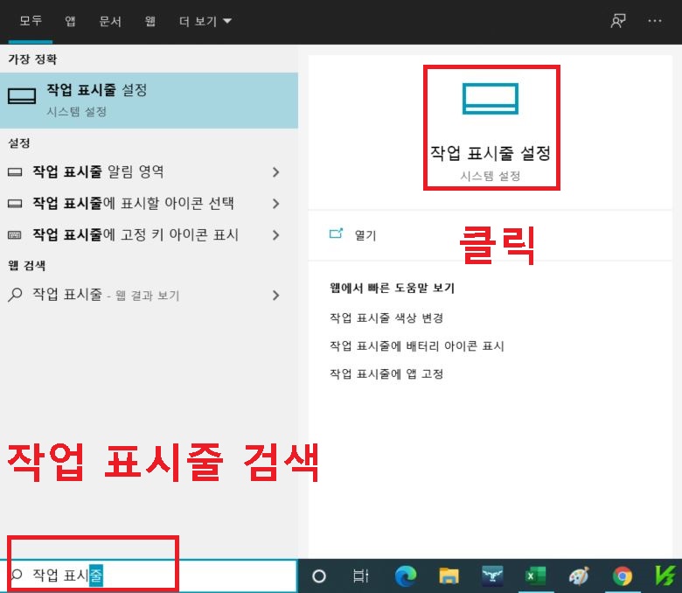This screenshot has height=593, width=682.
Task: Expand arrow for 알림 영역 result
Action: click(x=275, y=172)
